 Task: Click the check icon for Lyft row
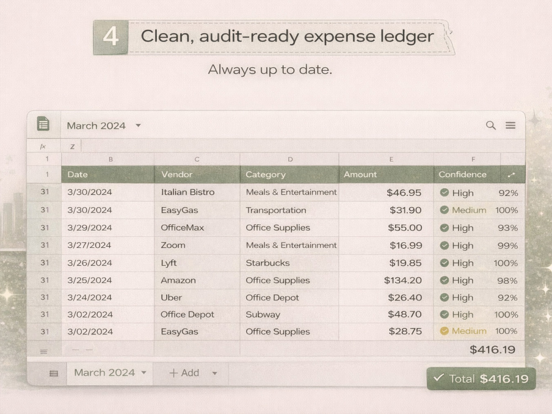pyautogui.click(x=444, y=263)
